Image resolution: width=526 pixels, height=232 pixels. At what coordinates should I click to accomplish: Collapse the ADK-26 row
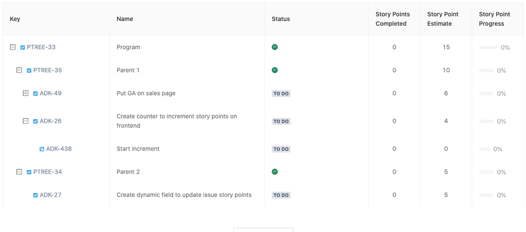pos(25,121)
